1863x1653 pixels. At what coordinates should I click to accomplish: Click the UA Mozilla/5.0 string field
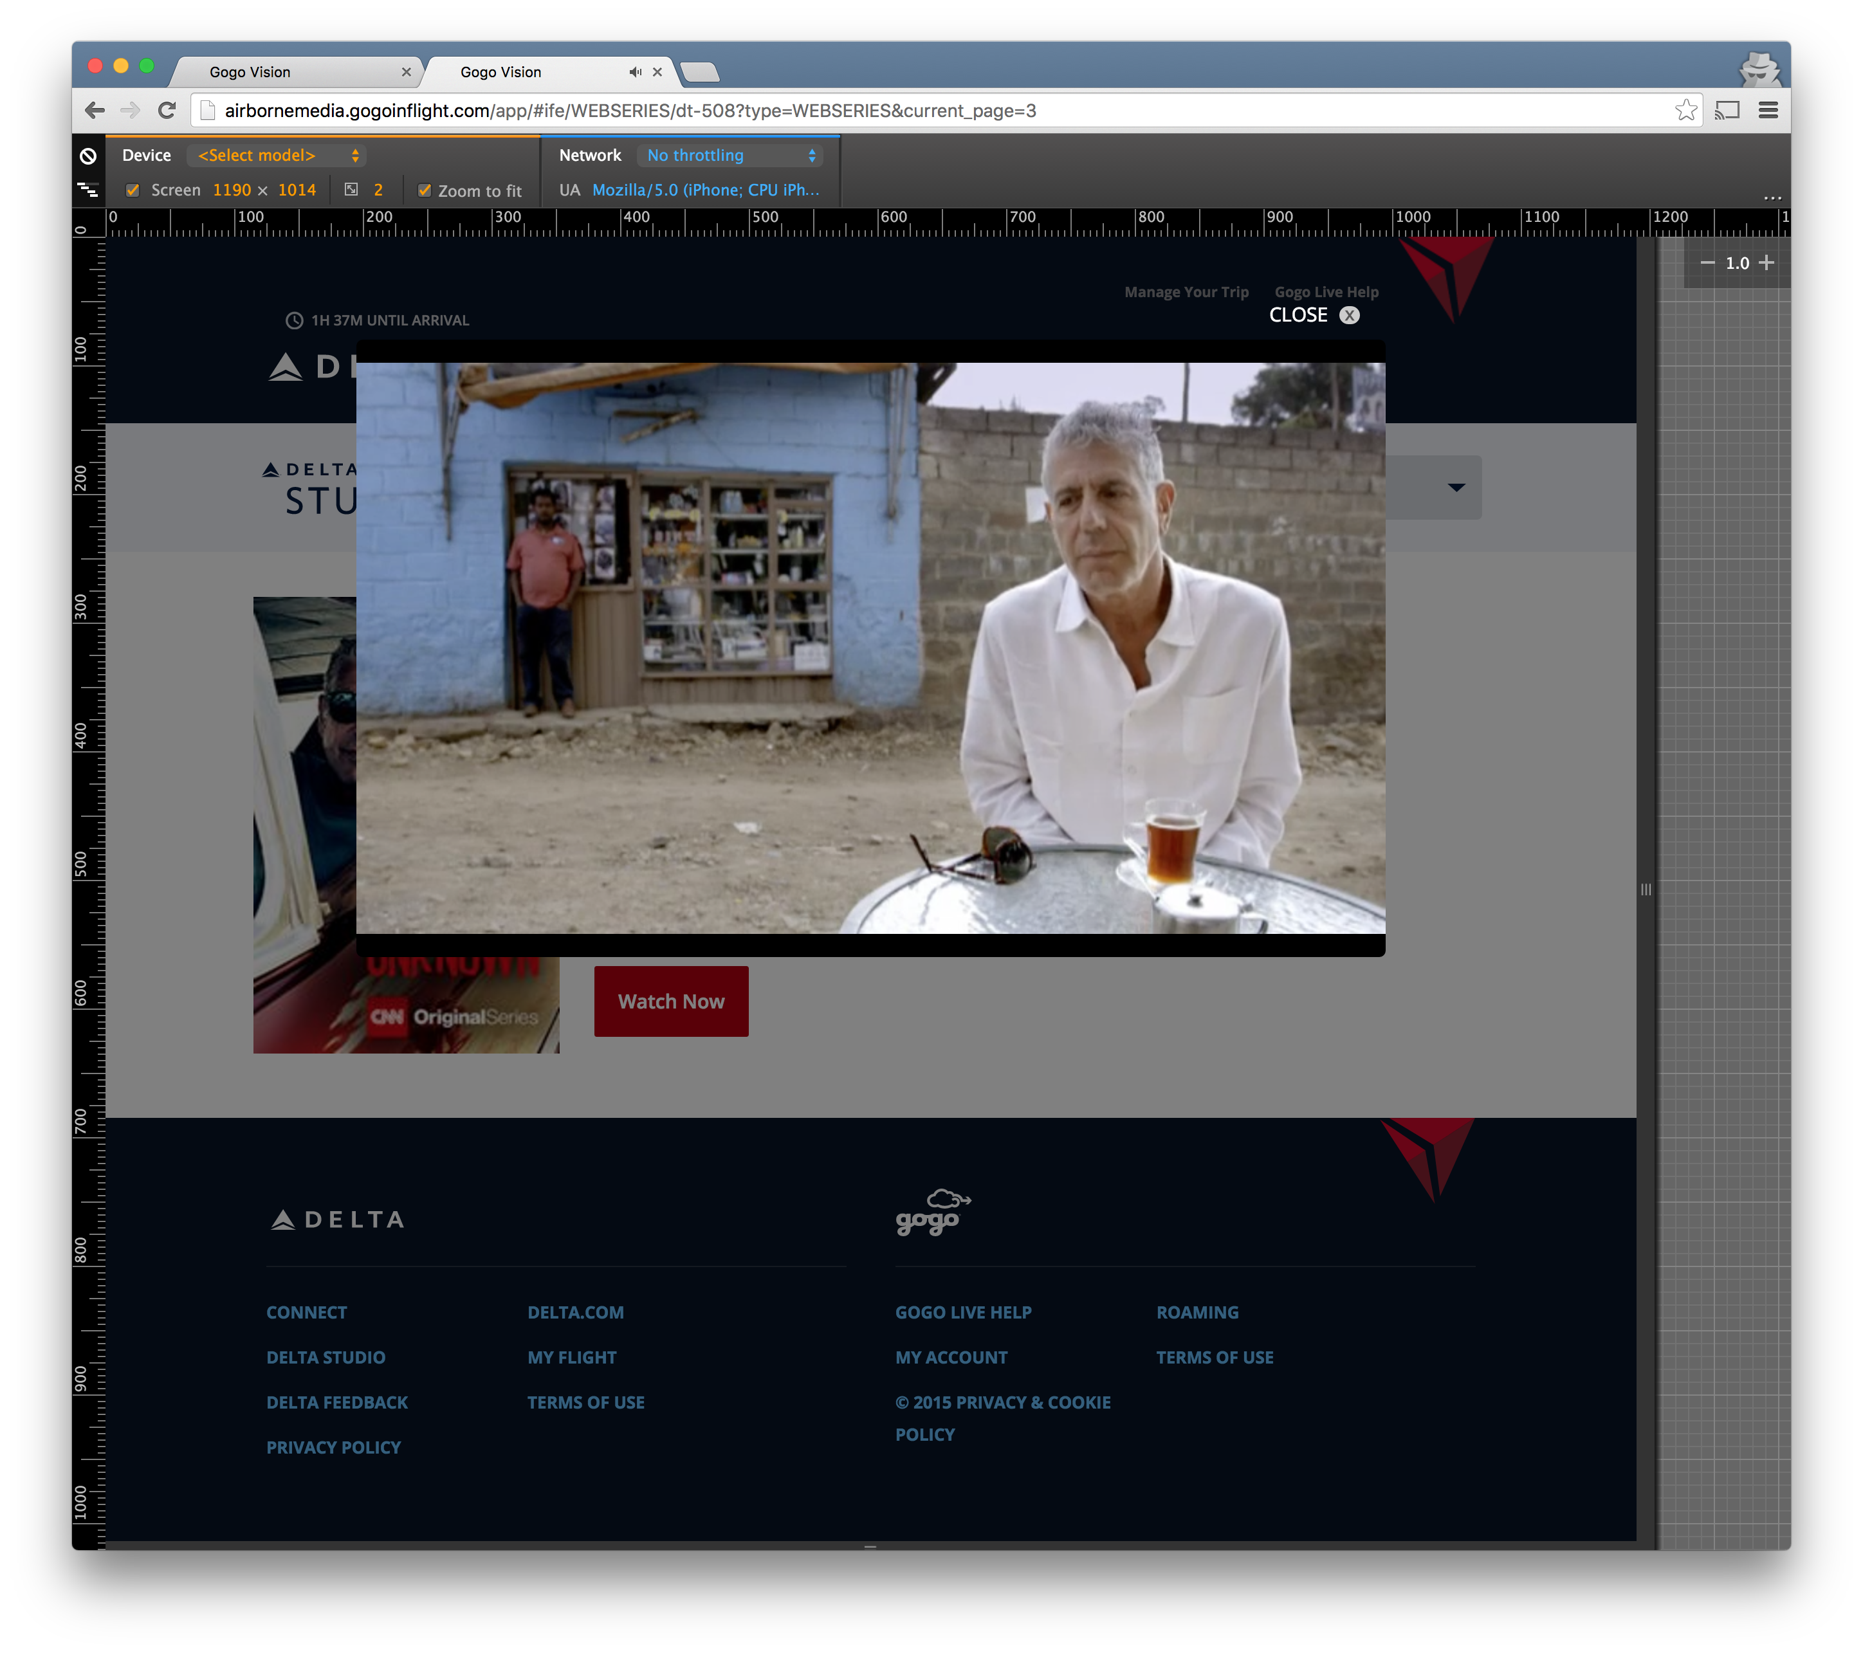coord(706,190)
